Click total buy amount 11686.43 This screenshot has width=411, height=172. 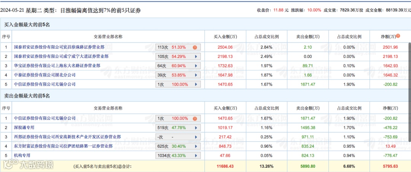coord(225,167)
